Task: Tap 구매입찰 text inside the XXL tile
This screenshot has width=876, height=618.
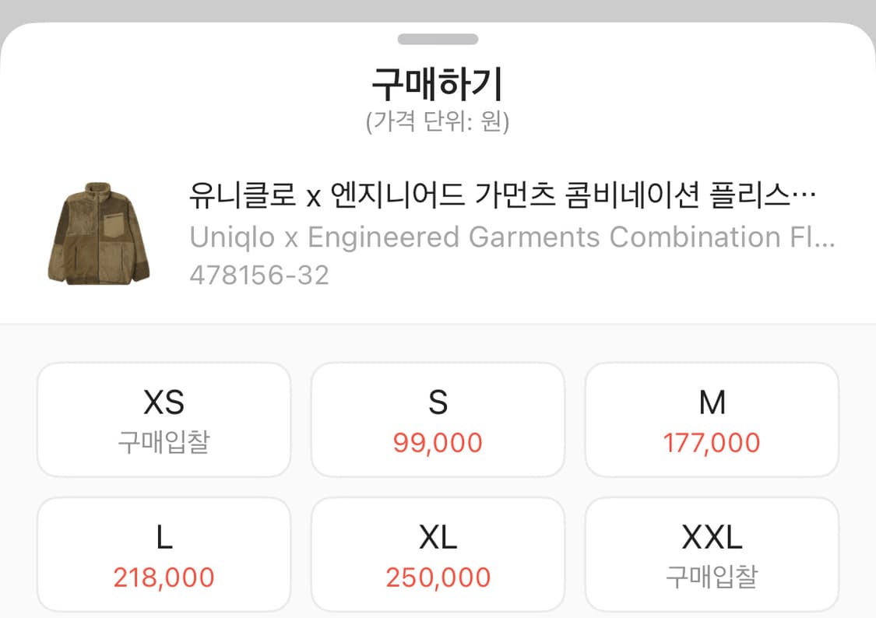Action: (x=712, y=577)
